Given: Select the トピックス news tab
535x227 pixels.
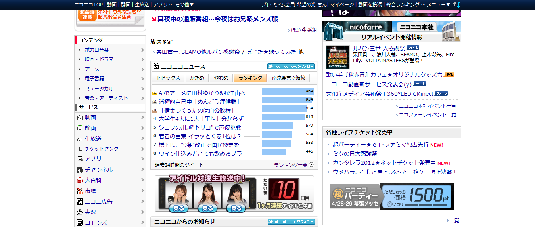Looking at the screenshot, I should pos(168,78).
